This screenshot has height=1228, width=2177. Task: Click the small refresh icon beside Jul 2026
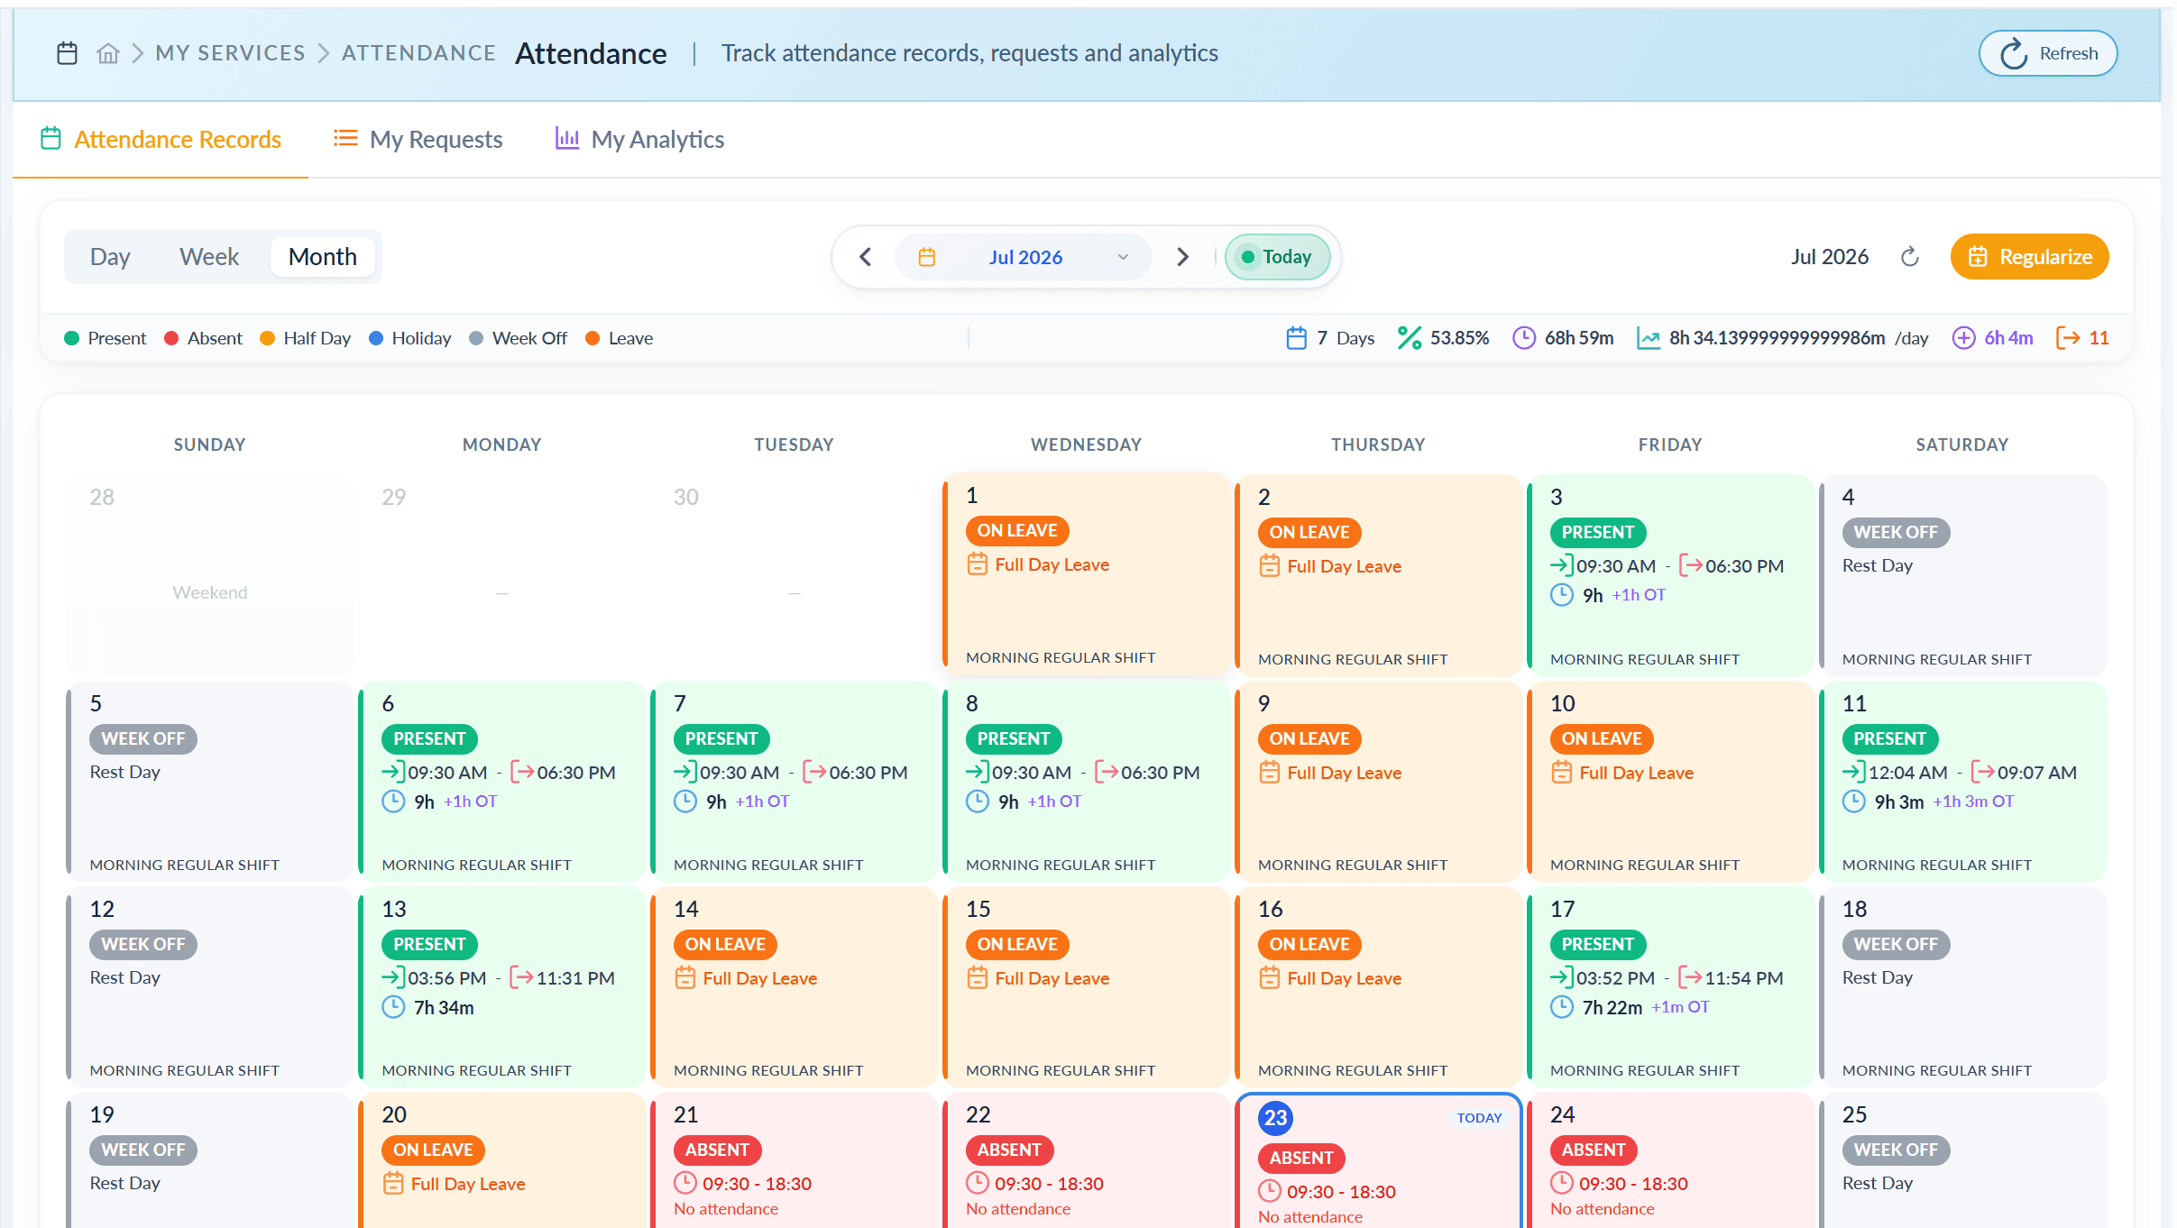tap(1909, 257)
